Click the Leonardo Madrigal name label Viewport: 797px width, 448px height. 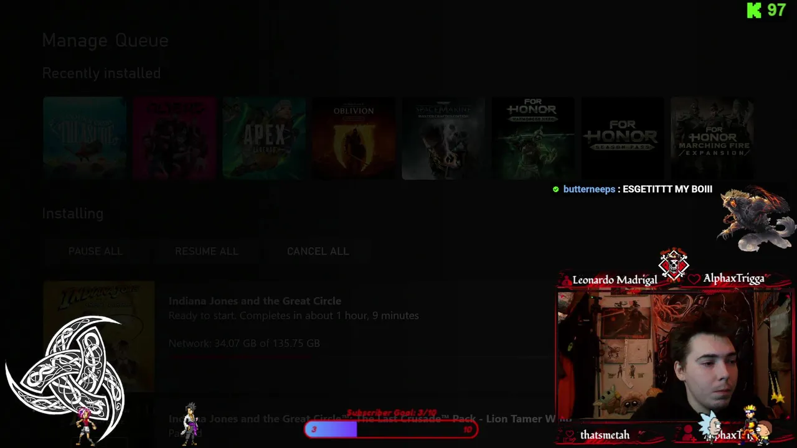615,280
